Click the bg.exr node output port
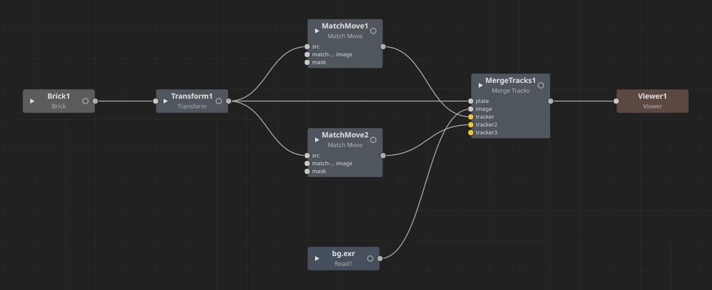This screenshot has height=290, width=712. (379, 259)
